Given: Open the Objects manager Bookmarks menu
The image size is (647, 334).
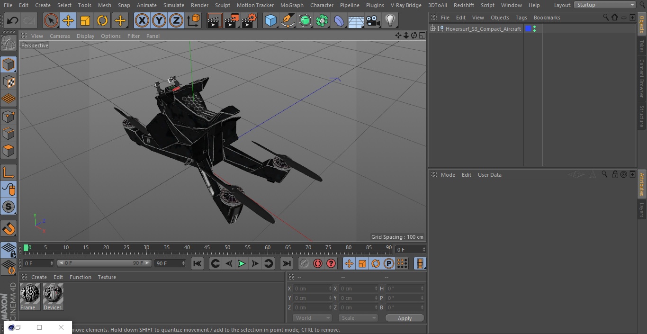Looking at the screenshot, I should [x=547, y=18].
